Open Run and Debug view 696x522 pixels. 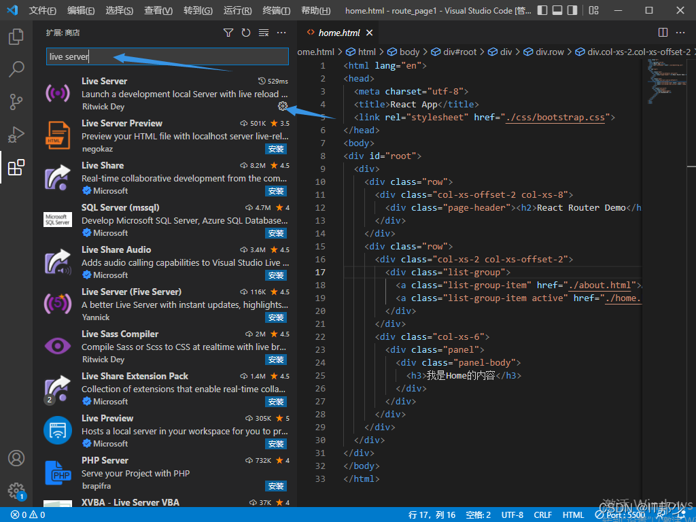pos(16,135)
